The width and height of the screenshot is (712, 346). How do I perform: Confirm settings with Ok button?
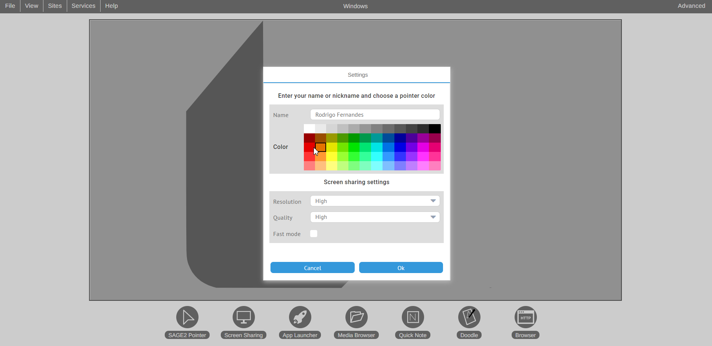pos(401,267)
